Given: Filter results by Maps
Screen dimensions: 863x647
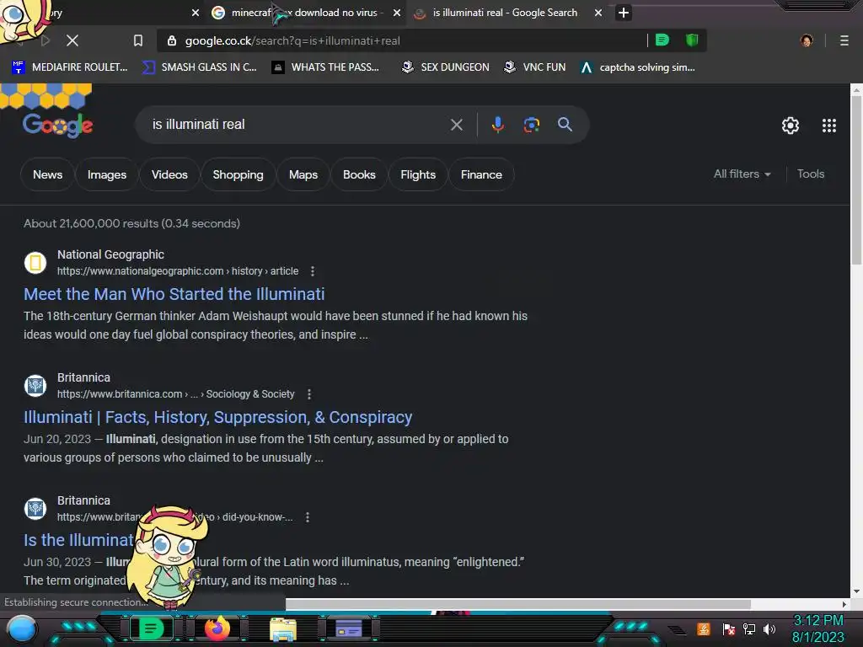Looking at the screenshot, I should pyautogui.click(x=303, y=174).
